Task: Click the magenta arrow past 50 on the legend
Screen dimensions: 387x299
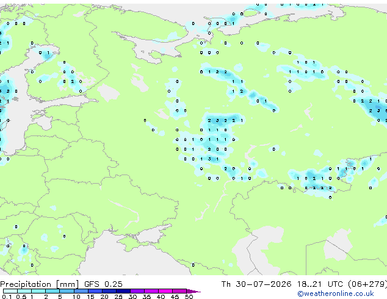Action: [x=193, y=291]
